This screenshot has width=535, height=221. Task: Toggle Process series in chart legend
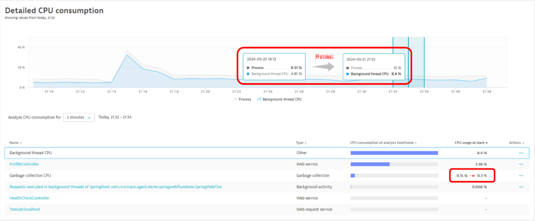(x=242, y=99)
